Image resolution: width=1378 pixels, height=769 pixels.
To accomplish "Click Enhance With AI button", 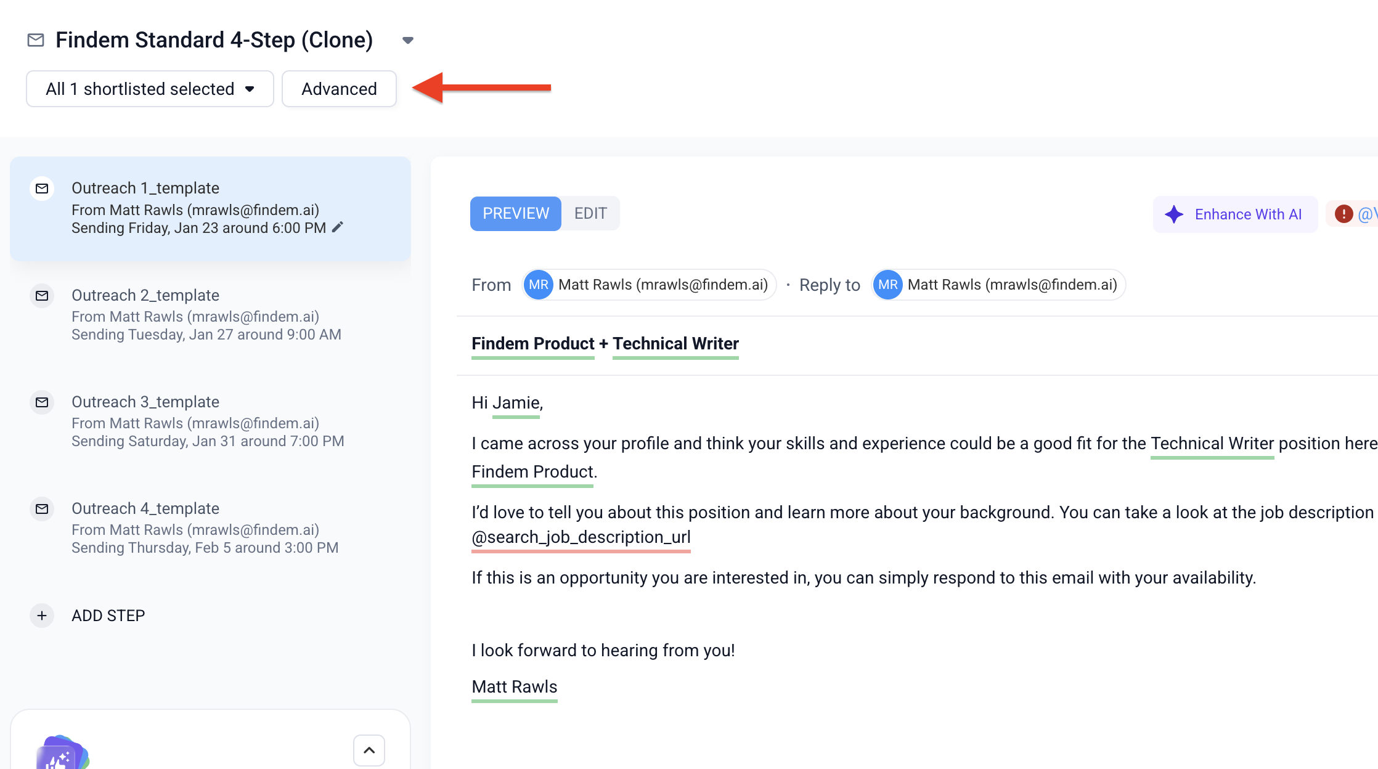I will pos(1235,214).
